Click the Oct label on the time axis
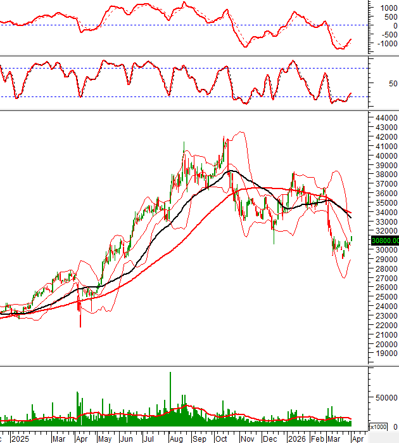Screen dimensions: 399x443 pos(222,438)
